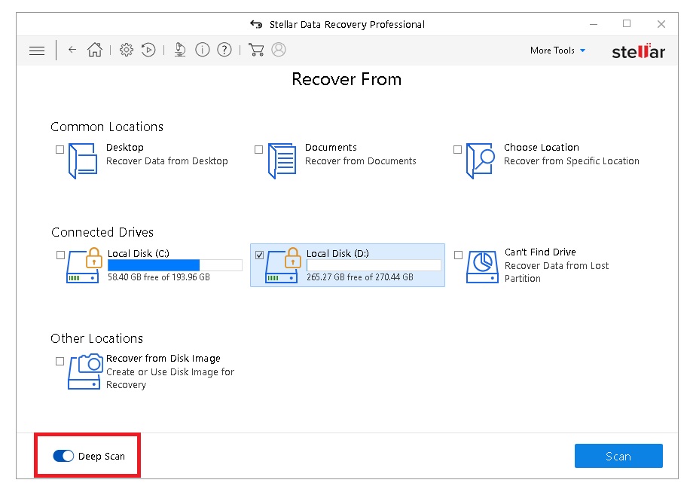The width and height of the screenshot is (690, 486).
Task: Expand the More Tools dropdown
Action: click(557, 50)
